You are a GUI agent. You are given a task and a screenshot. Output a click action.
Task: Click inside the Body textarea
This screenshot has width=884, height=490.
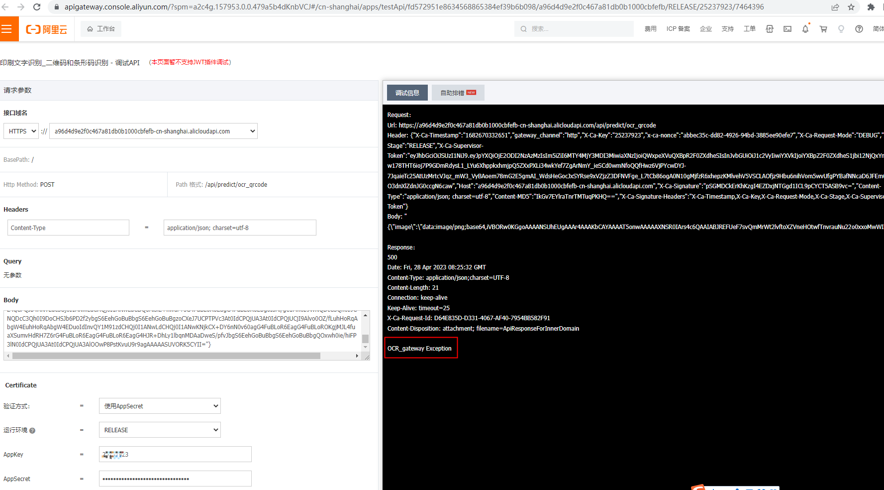click(x=183, y=331)
